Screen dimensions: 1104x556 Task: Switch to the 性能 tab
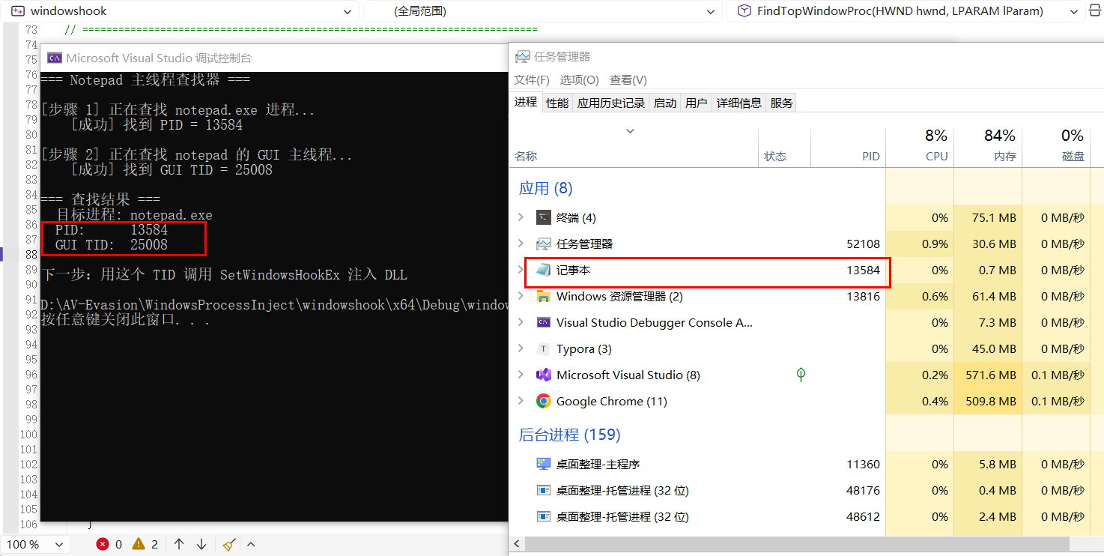(x=557, y=103)
